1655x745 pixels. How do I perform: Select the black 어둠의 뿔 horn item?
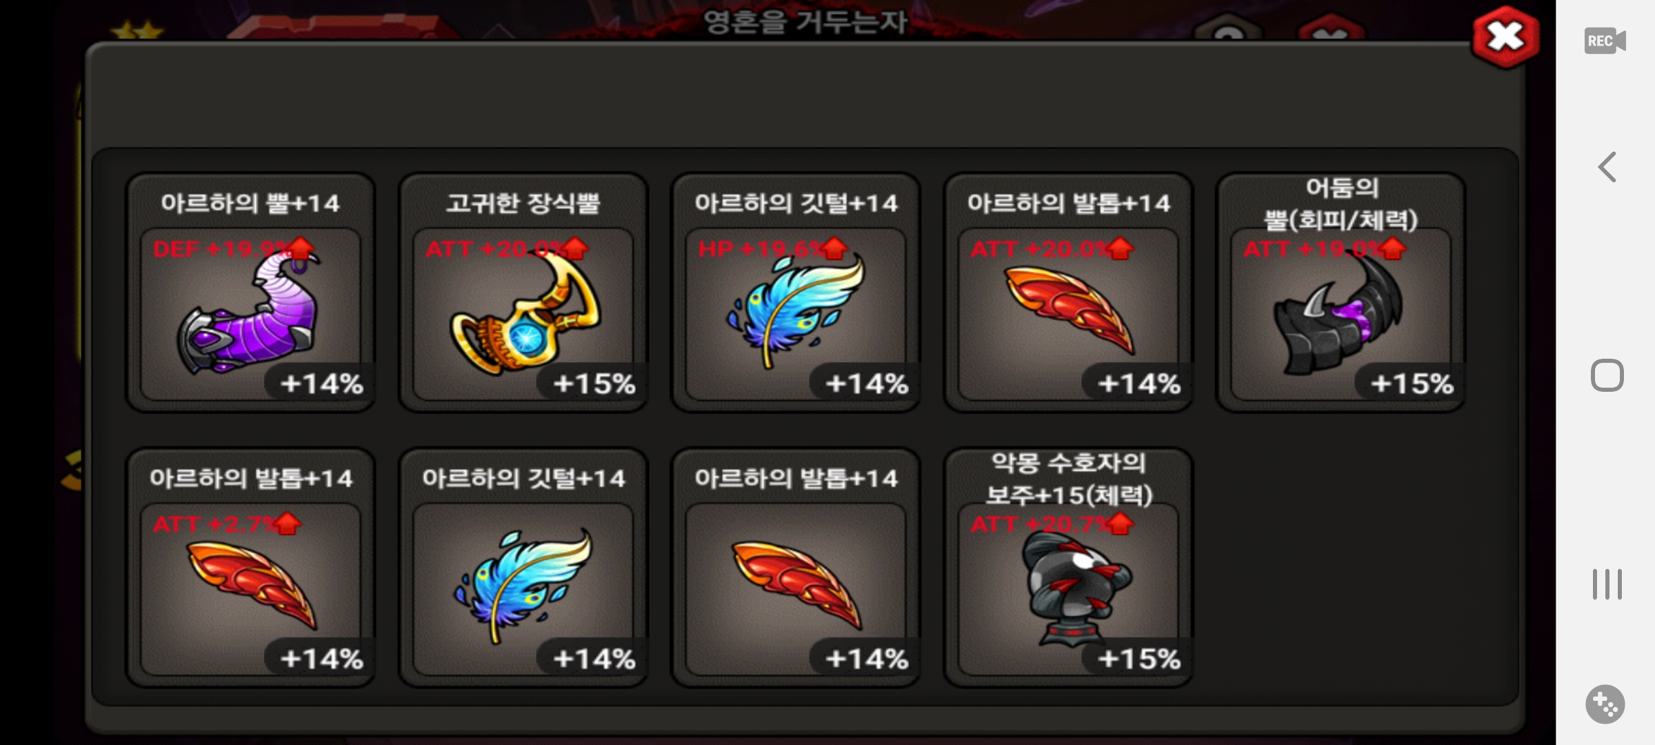1340,293
